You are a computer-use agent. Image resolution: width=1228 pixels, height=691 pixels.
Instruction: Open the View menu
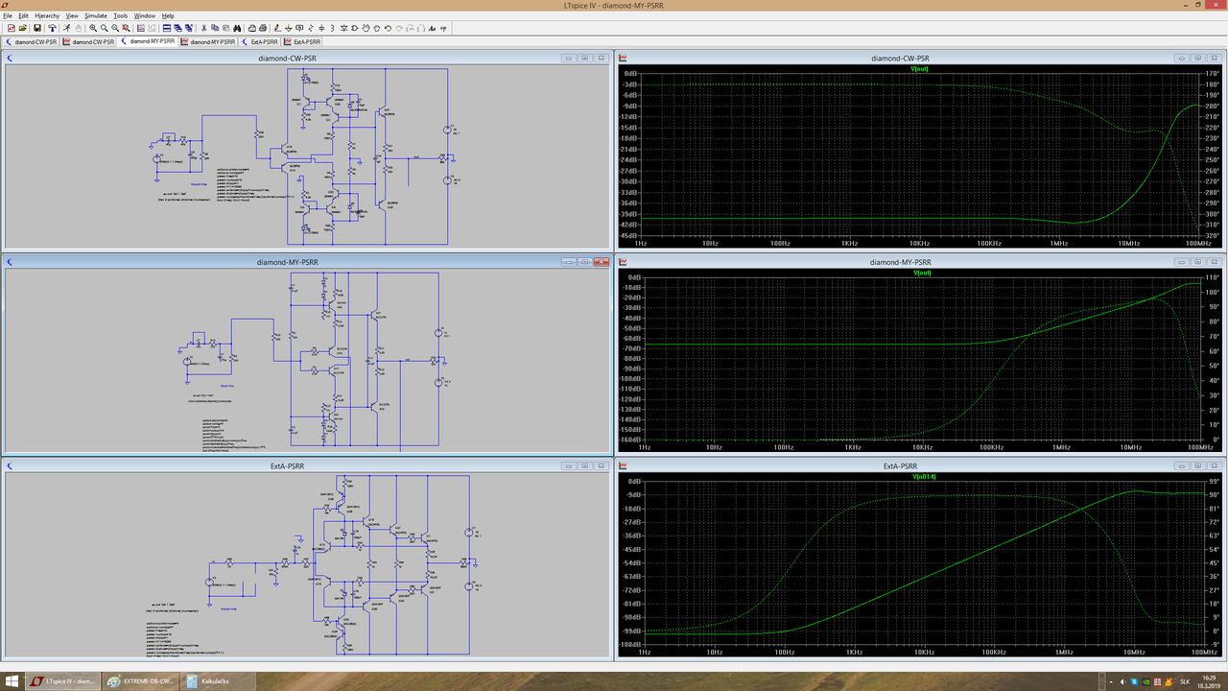coord(72,16)
